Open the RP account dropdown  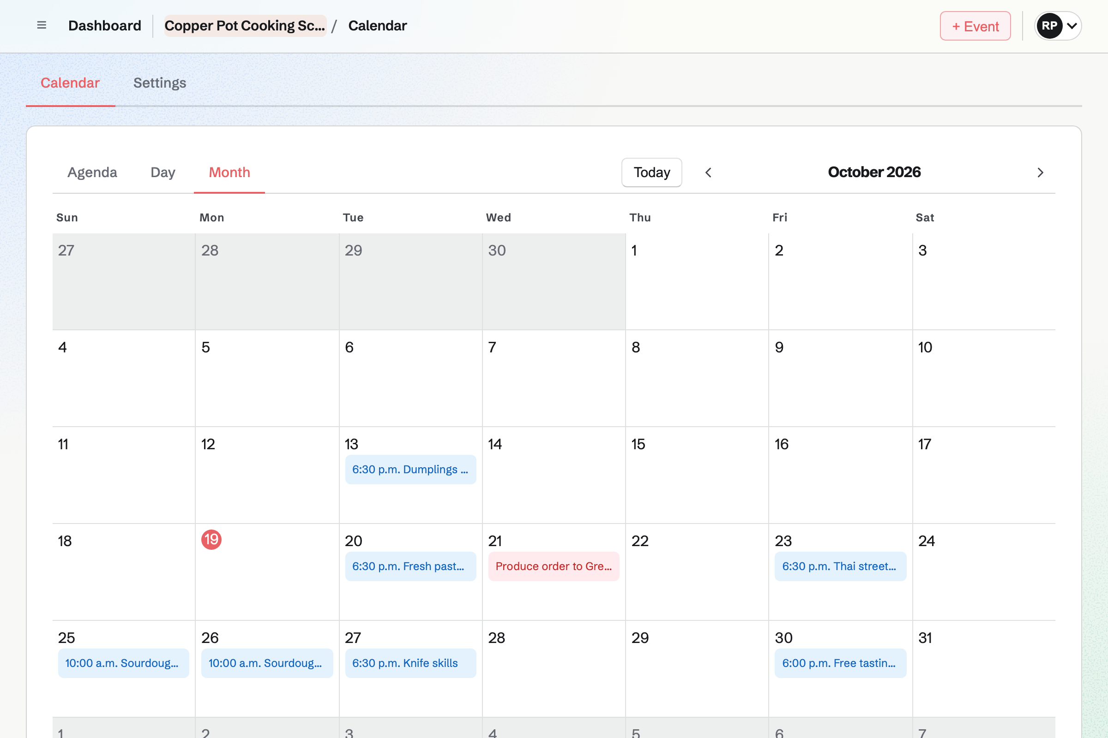pos(1058,26)
